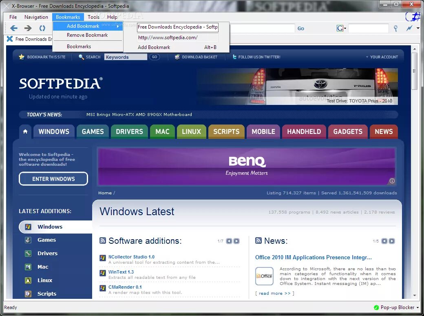The height and width of the screenshot is (316, 424).
Task: Click bookmark title field in submenu
Action: 178,27
